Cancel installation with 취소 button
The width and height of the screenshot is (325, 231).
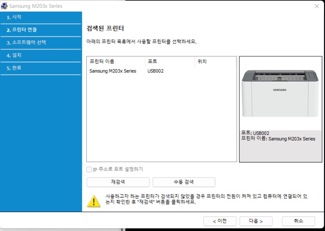coord(299,221)
